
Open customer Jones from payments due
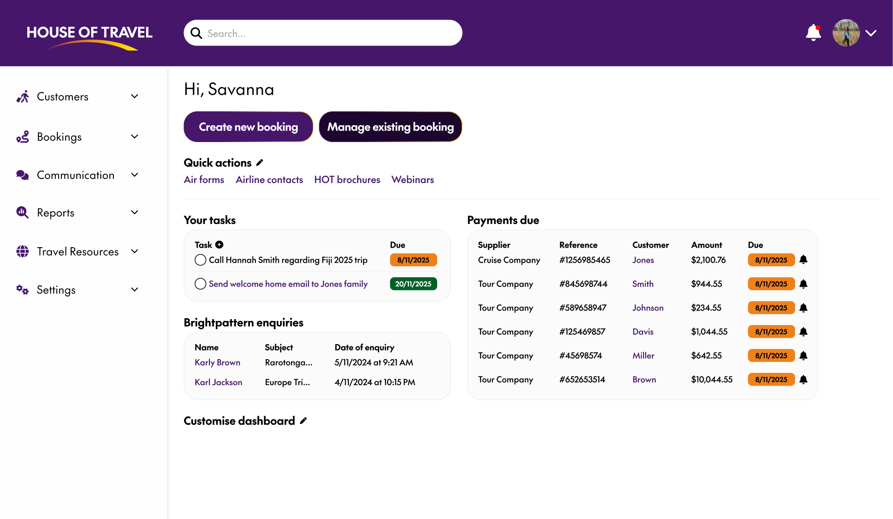coord(643,260)
